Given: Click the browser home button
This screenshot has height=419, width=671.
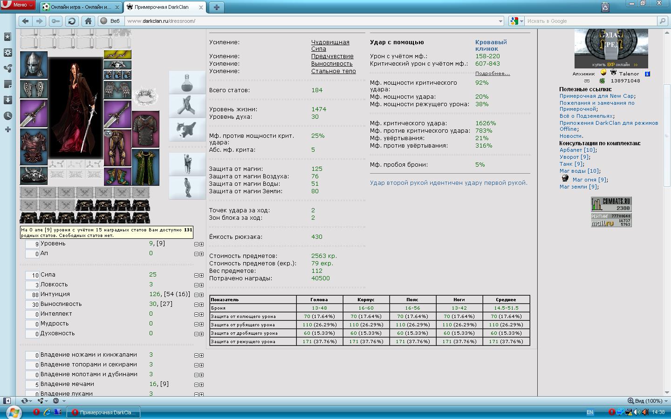Looking at the screenshot, I should click(88, 21).
